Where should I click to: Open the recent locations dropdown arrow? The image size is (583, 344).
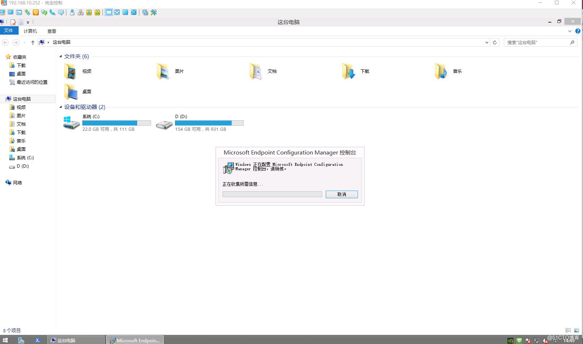24,43
